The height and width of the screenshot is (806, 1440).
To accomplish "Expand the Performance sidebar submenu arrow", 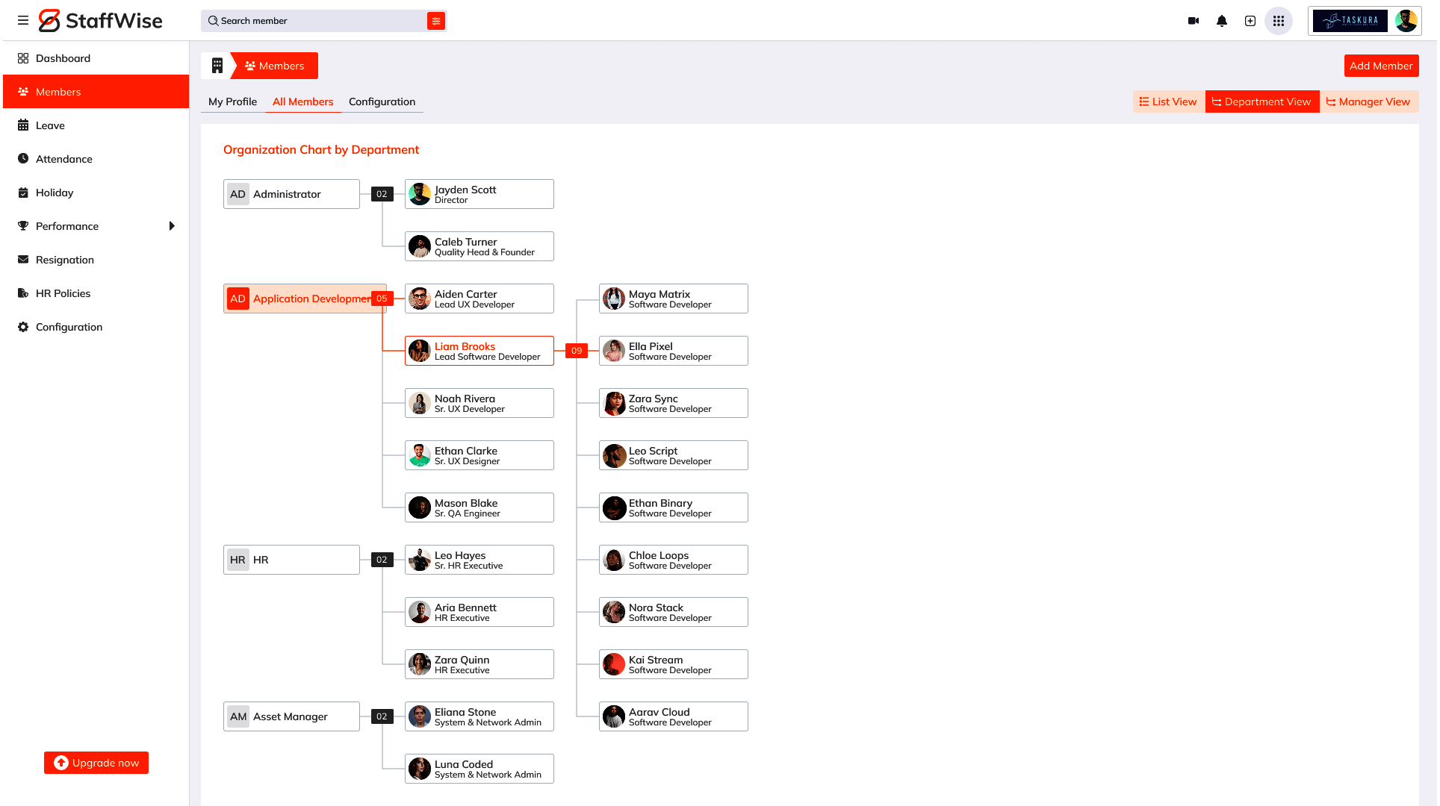I will 172,226.
